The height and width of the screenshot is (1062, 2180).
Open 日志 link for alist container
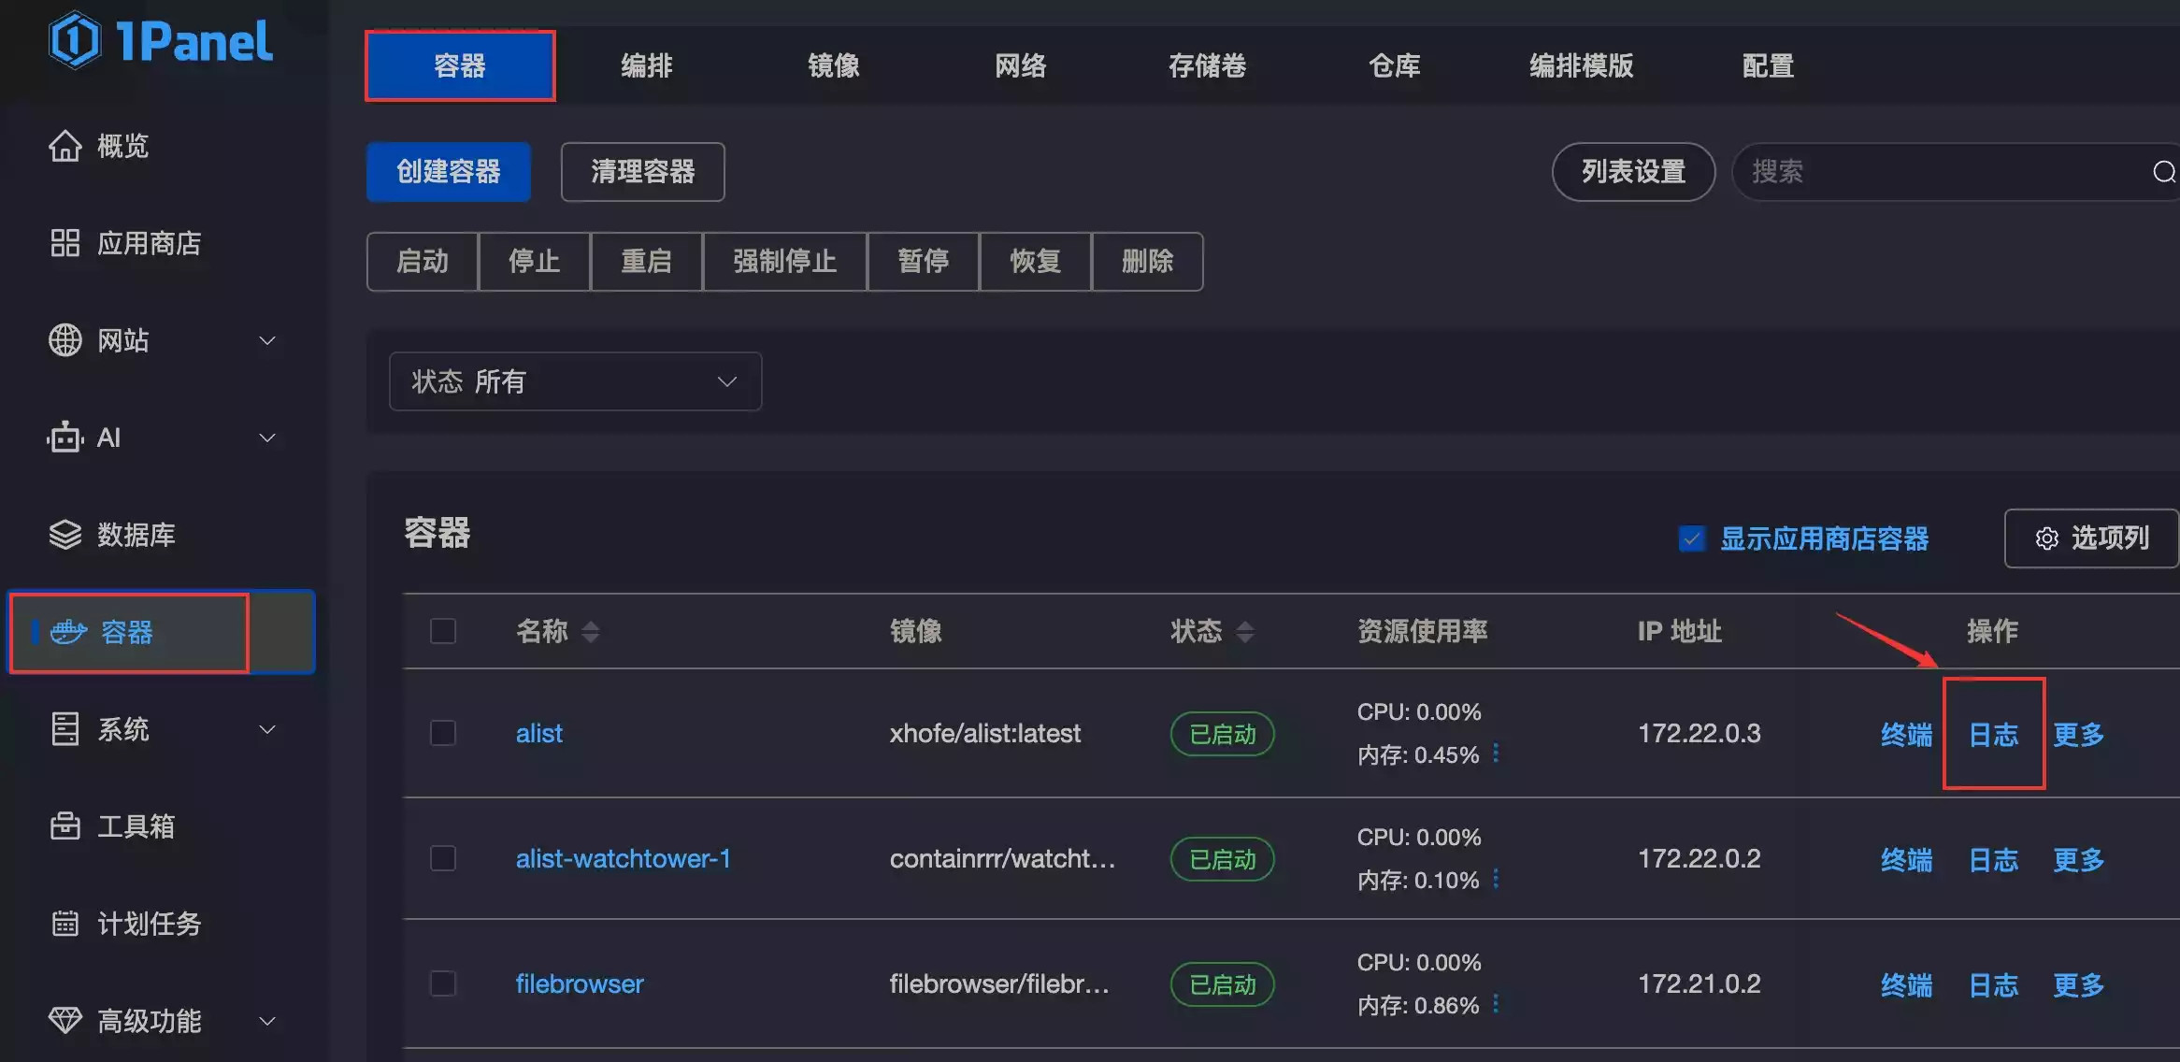(1993, 735)
